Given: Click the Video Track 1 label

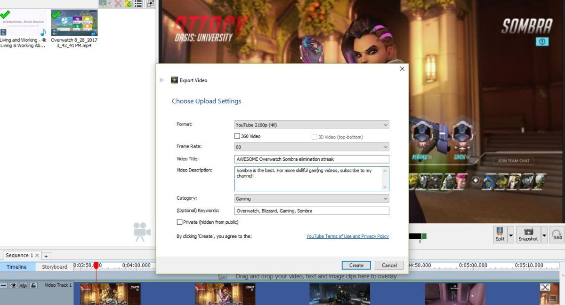Looking at the screenshot, I should [58, 285].
